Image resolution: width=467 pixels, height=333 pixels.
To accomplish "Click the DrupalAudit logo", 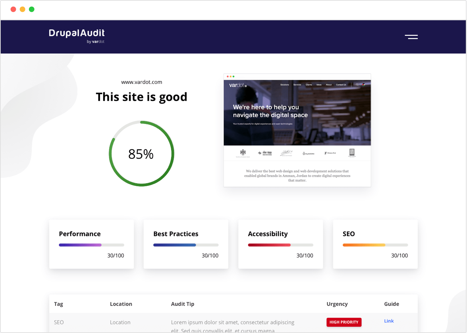I will [77, 33].
